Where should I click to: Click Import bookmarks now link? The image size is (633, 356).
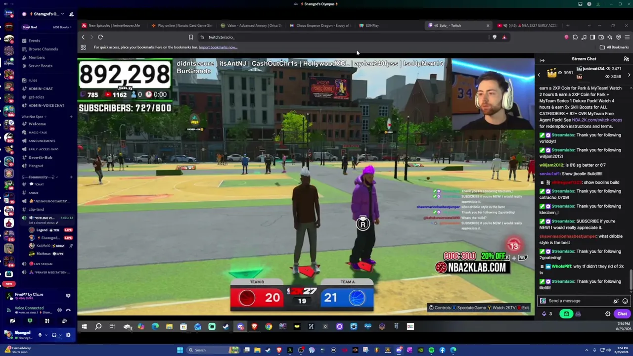point(218,47)
